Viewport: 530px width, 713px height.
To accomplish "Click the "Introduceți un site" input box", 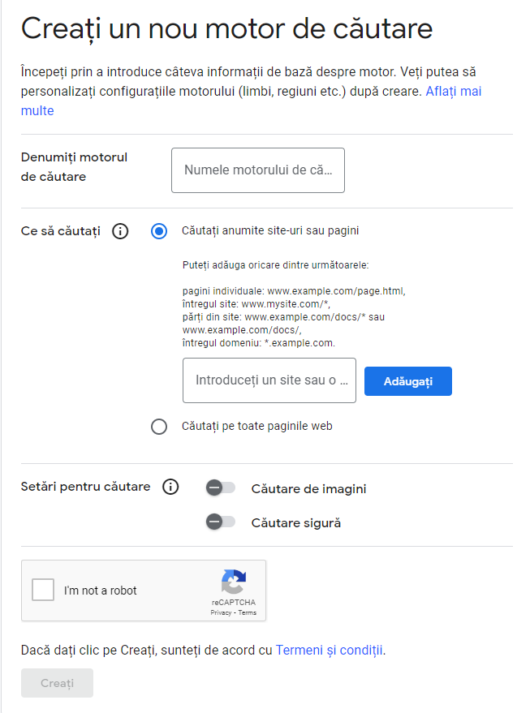I will 269,380.
